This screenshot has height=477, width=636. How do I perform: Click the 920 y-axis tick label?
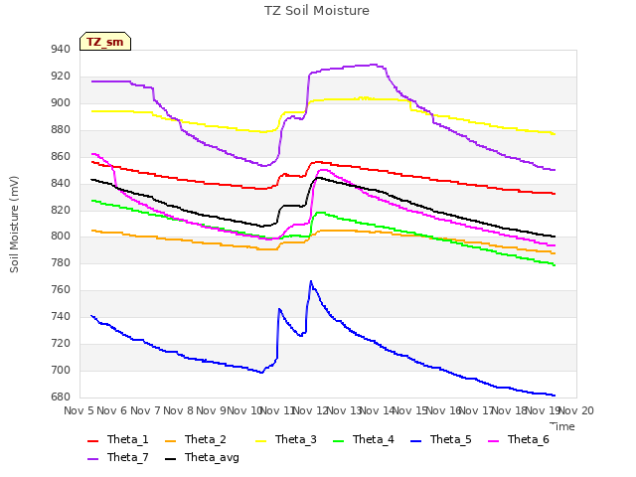(x=61, y=77)
